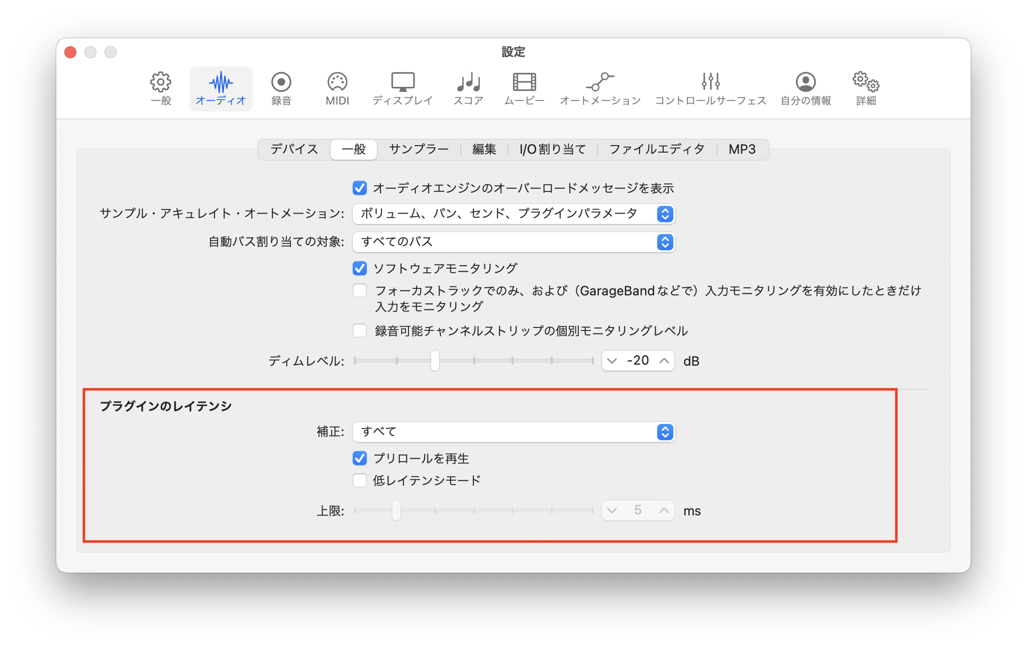
Task: Open the MIDI settings pane icon
Action: pos(337,82)
